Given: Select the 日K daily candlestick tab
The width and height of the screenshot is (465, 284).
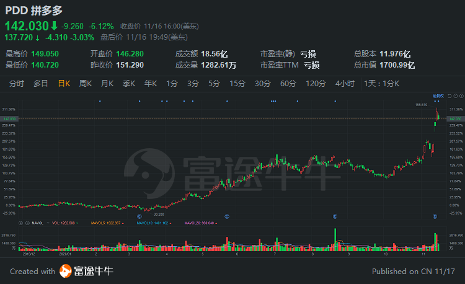Looking at the screenshot, I should click(x=64, y=84).
